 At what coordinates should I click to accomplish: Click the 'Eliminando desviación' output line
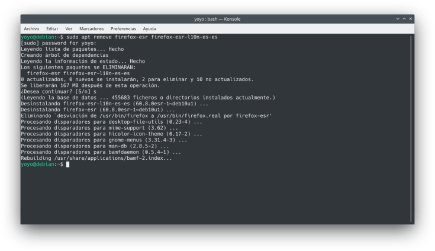pyautogui.click(x=146, y=116)
